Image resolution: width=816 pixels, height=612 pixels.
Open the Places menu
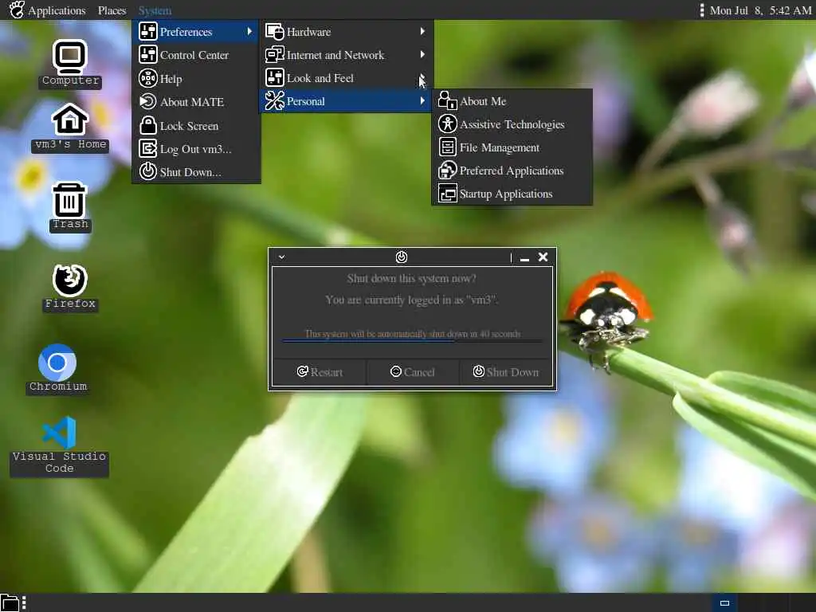pos(112,10)
